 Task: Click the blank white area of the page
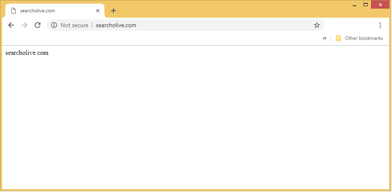[196, 123]
